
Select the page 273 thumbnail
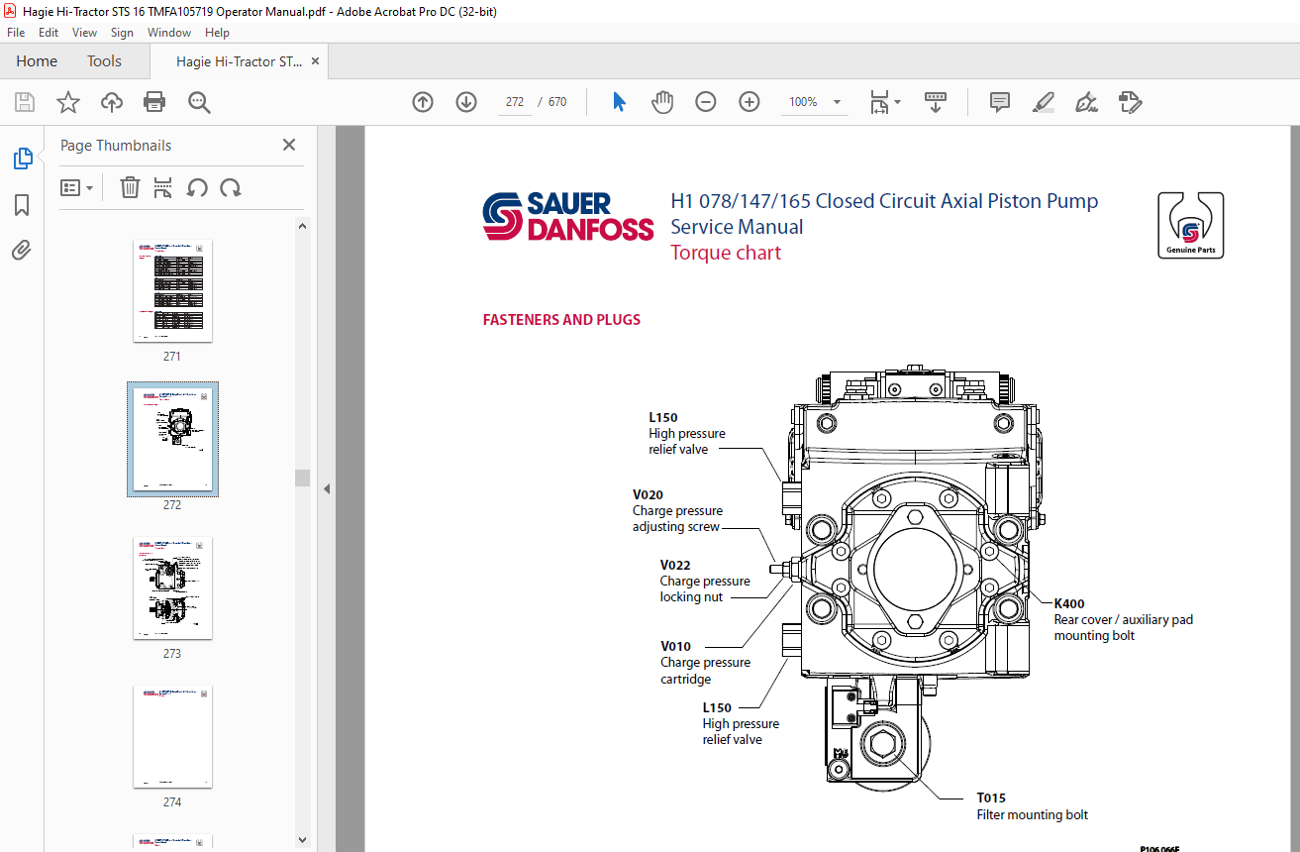click(172, 588)
